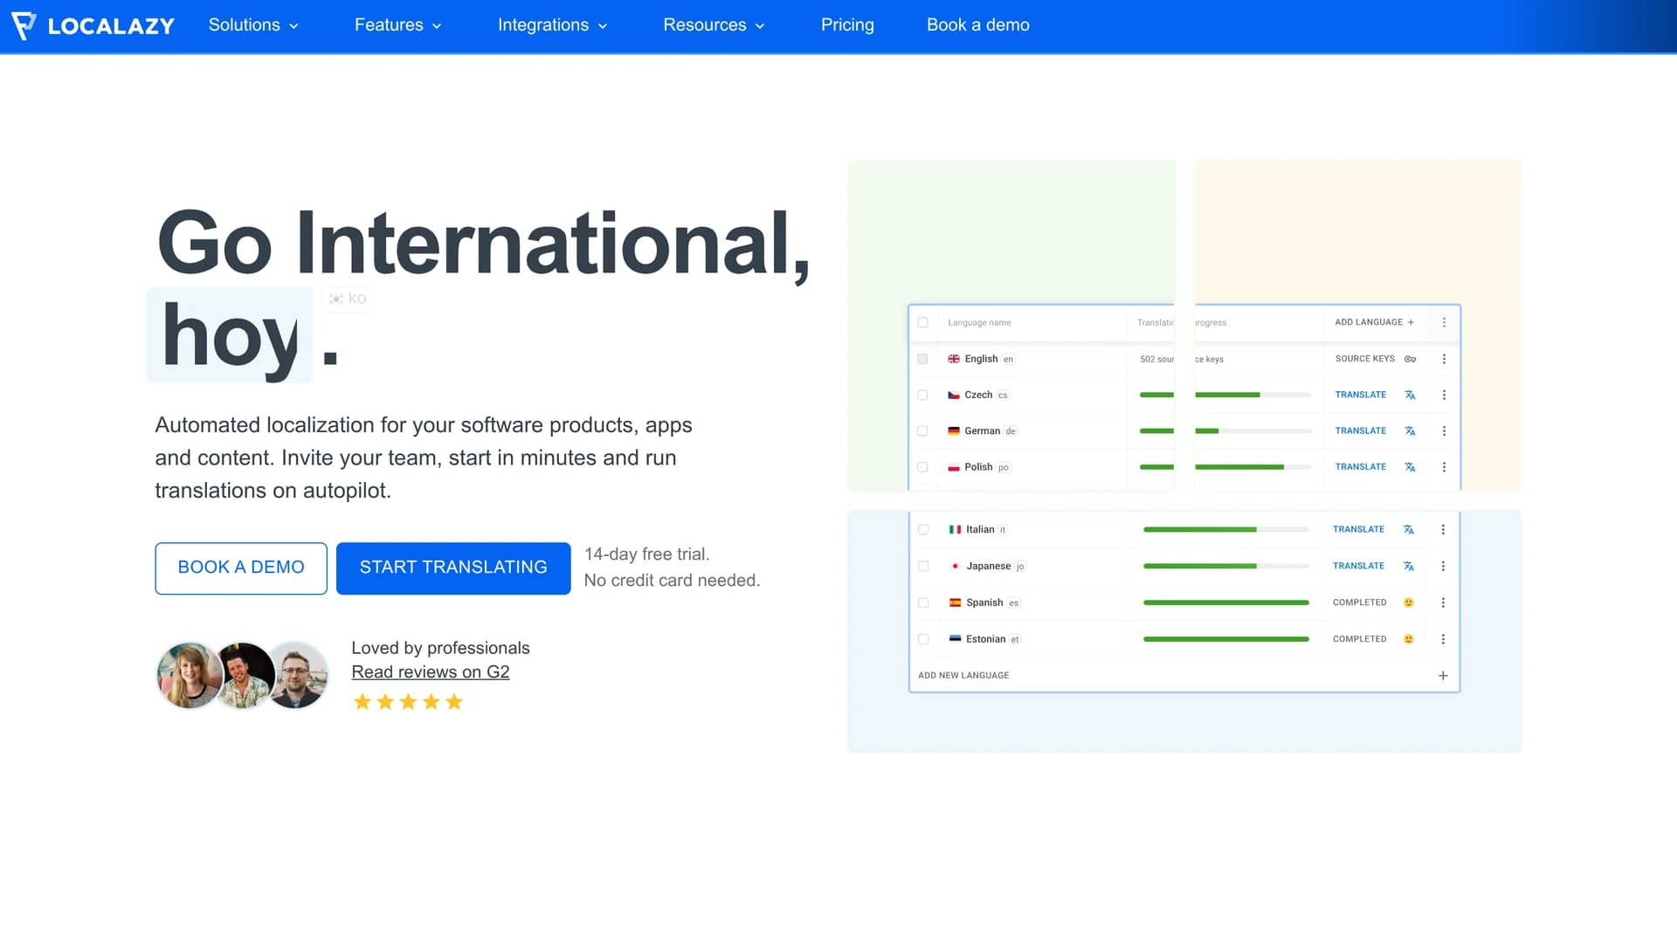Viewport: 1677px width, 943px height.
Task: Open Czech row three-dot menu
Action: click(x=1444, y=395)
